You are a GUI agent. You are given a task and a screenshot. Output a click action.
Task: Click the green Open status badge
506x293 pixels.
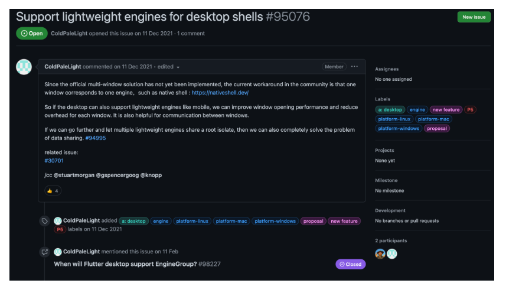(x=32, y=34)
